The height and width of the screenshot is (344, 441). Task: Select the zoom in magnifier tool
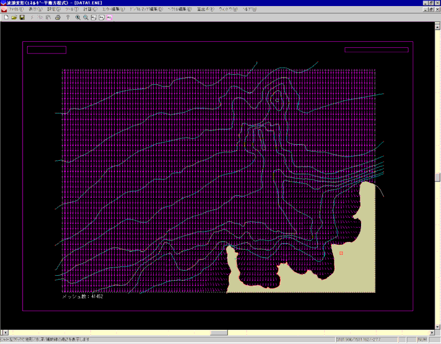point(78,18)
